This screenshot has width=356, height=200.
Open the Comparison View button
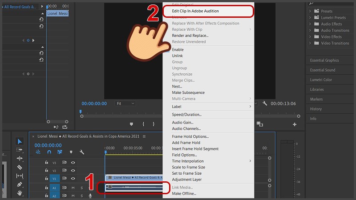pos(260,124)
